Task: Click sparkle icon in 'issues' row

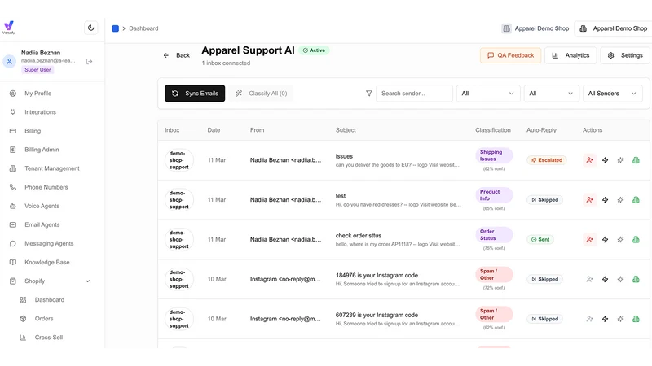Action: pyautogui.click(x=620, y=160)
